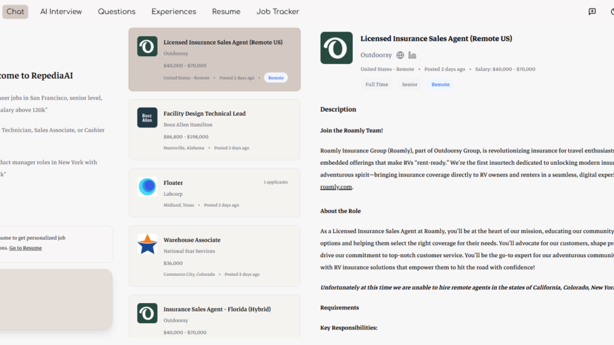
Task: Click Midland, Texas location text
Action: pyautogui.click(x=179, y=205)
